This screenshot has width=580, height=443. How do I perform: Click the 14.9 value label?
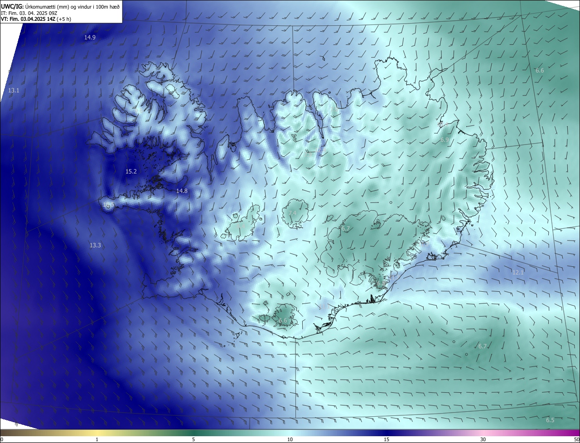[90, 37]
